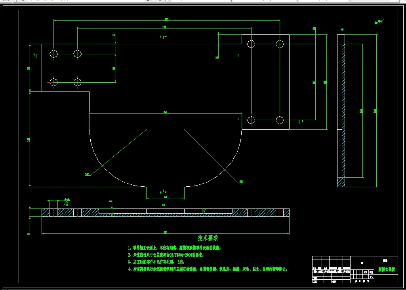
Task: Select technical note line 1 about 零件加工表面
Action: 175,248
